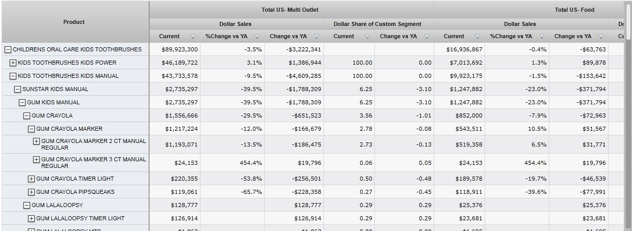Click filter icon on Multi Outlet %Change vs YA
Image resolution: width=632 pixels, height=231 pixels.
(x=257, y=37)
